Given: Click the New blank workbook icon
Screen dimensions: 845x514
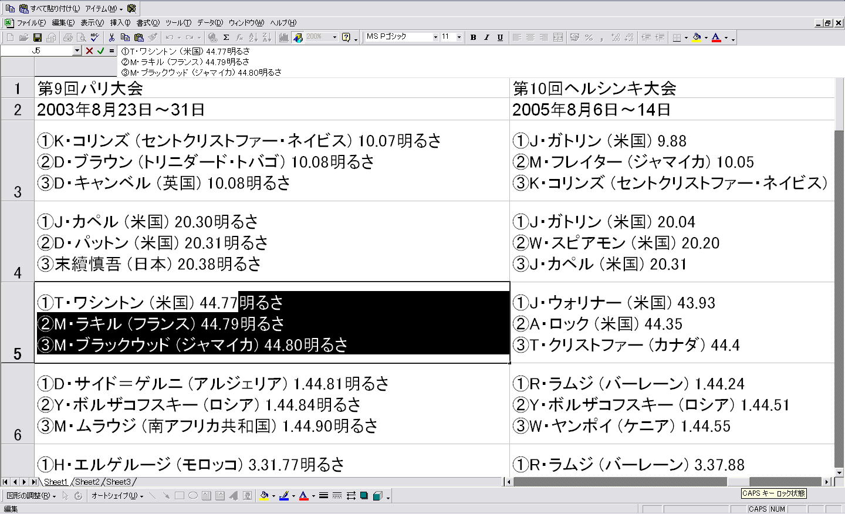Looking at the screenshot, I should click(10, 38).
